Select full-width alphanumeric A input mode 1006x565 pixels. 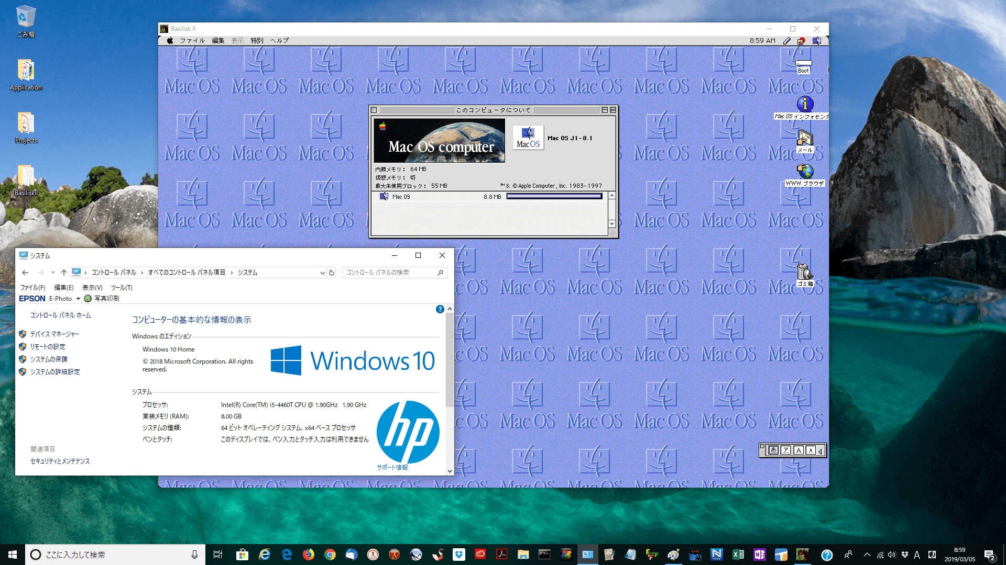799,450
